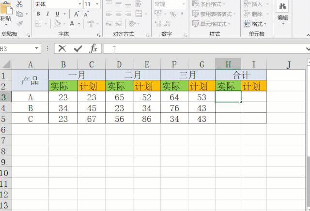Image resolution: width=310 pixels, height=211 pixels.
Task: Toggle Italic formatting
Action: click(x=47, y=14)
